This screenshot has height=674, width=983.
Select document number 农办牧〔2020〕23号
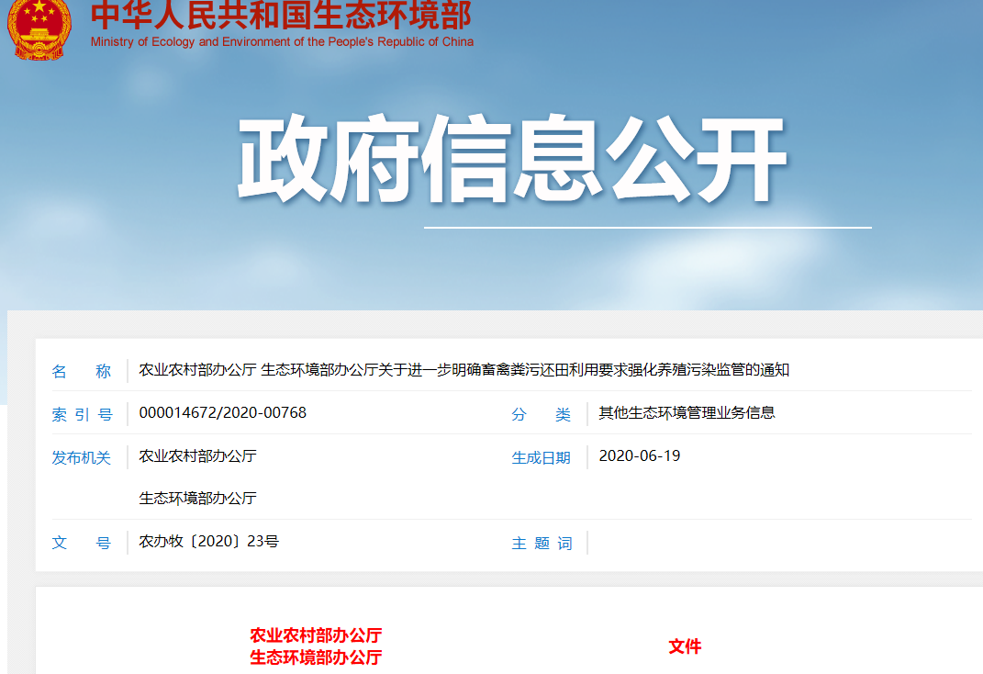click(208, 541)
